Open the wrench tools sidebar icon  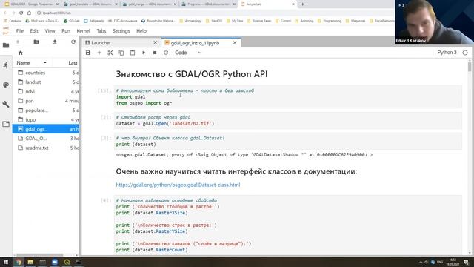[6, 105]
